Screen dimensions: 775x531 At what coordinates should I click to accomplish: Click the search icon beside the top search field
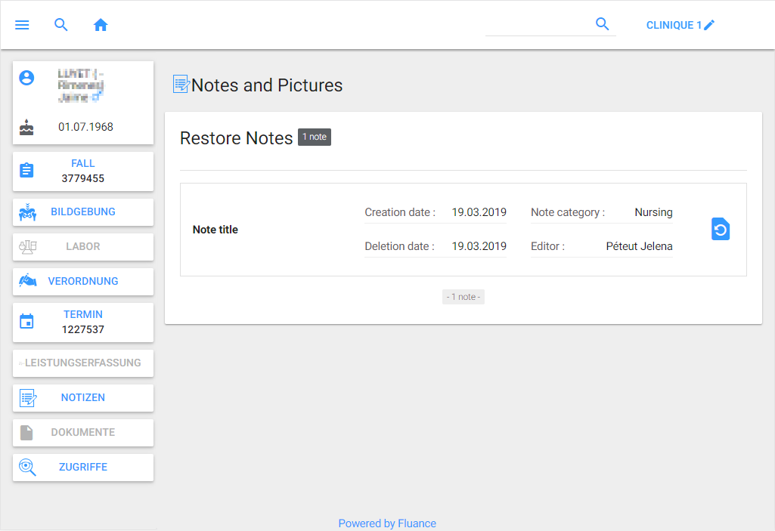pyautogui.click(x=602, y=24)
